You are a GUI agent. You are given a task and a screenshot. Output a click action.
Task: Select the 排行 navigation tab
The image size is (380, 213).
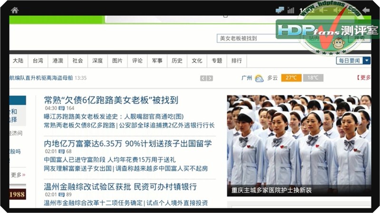pos(236,61)
